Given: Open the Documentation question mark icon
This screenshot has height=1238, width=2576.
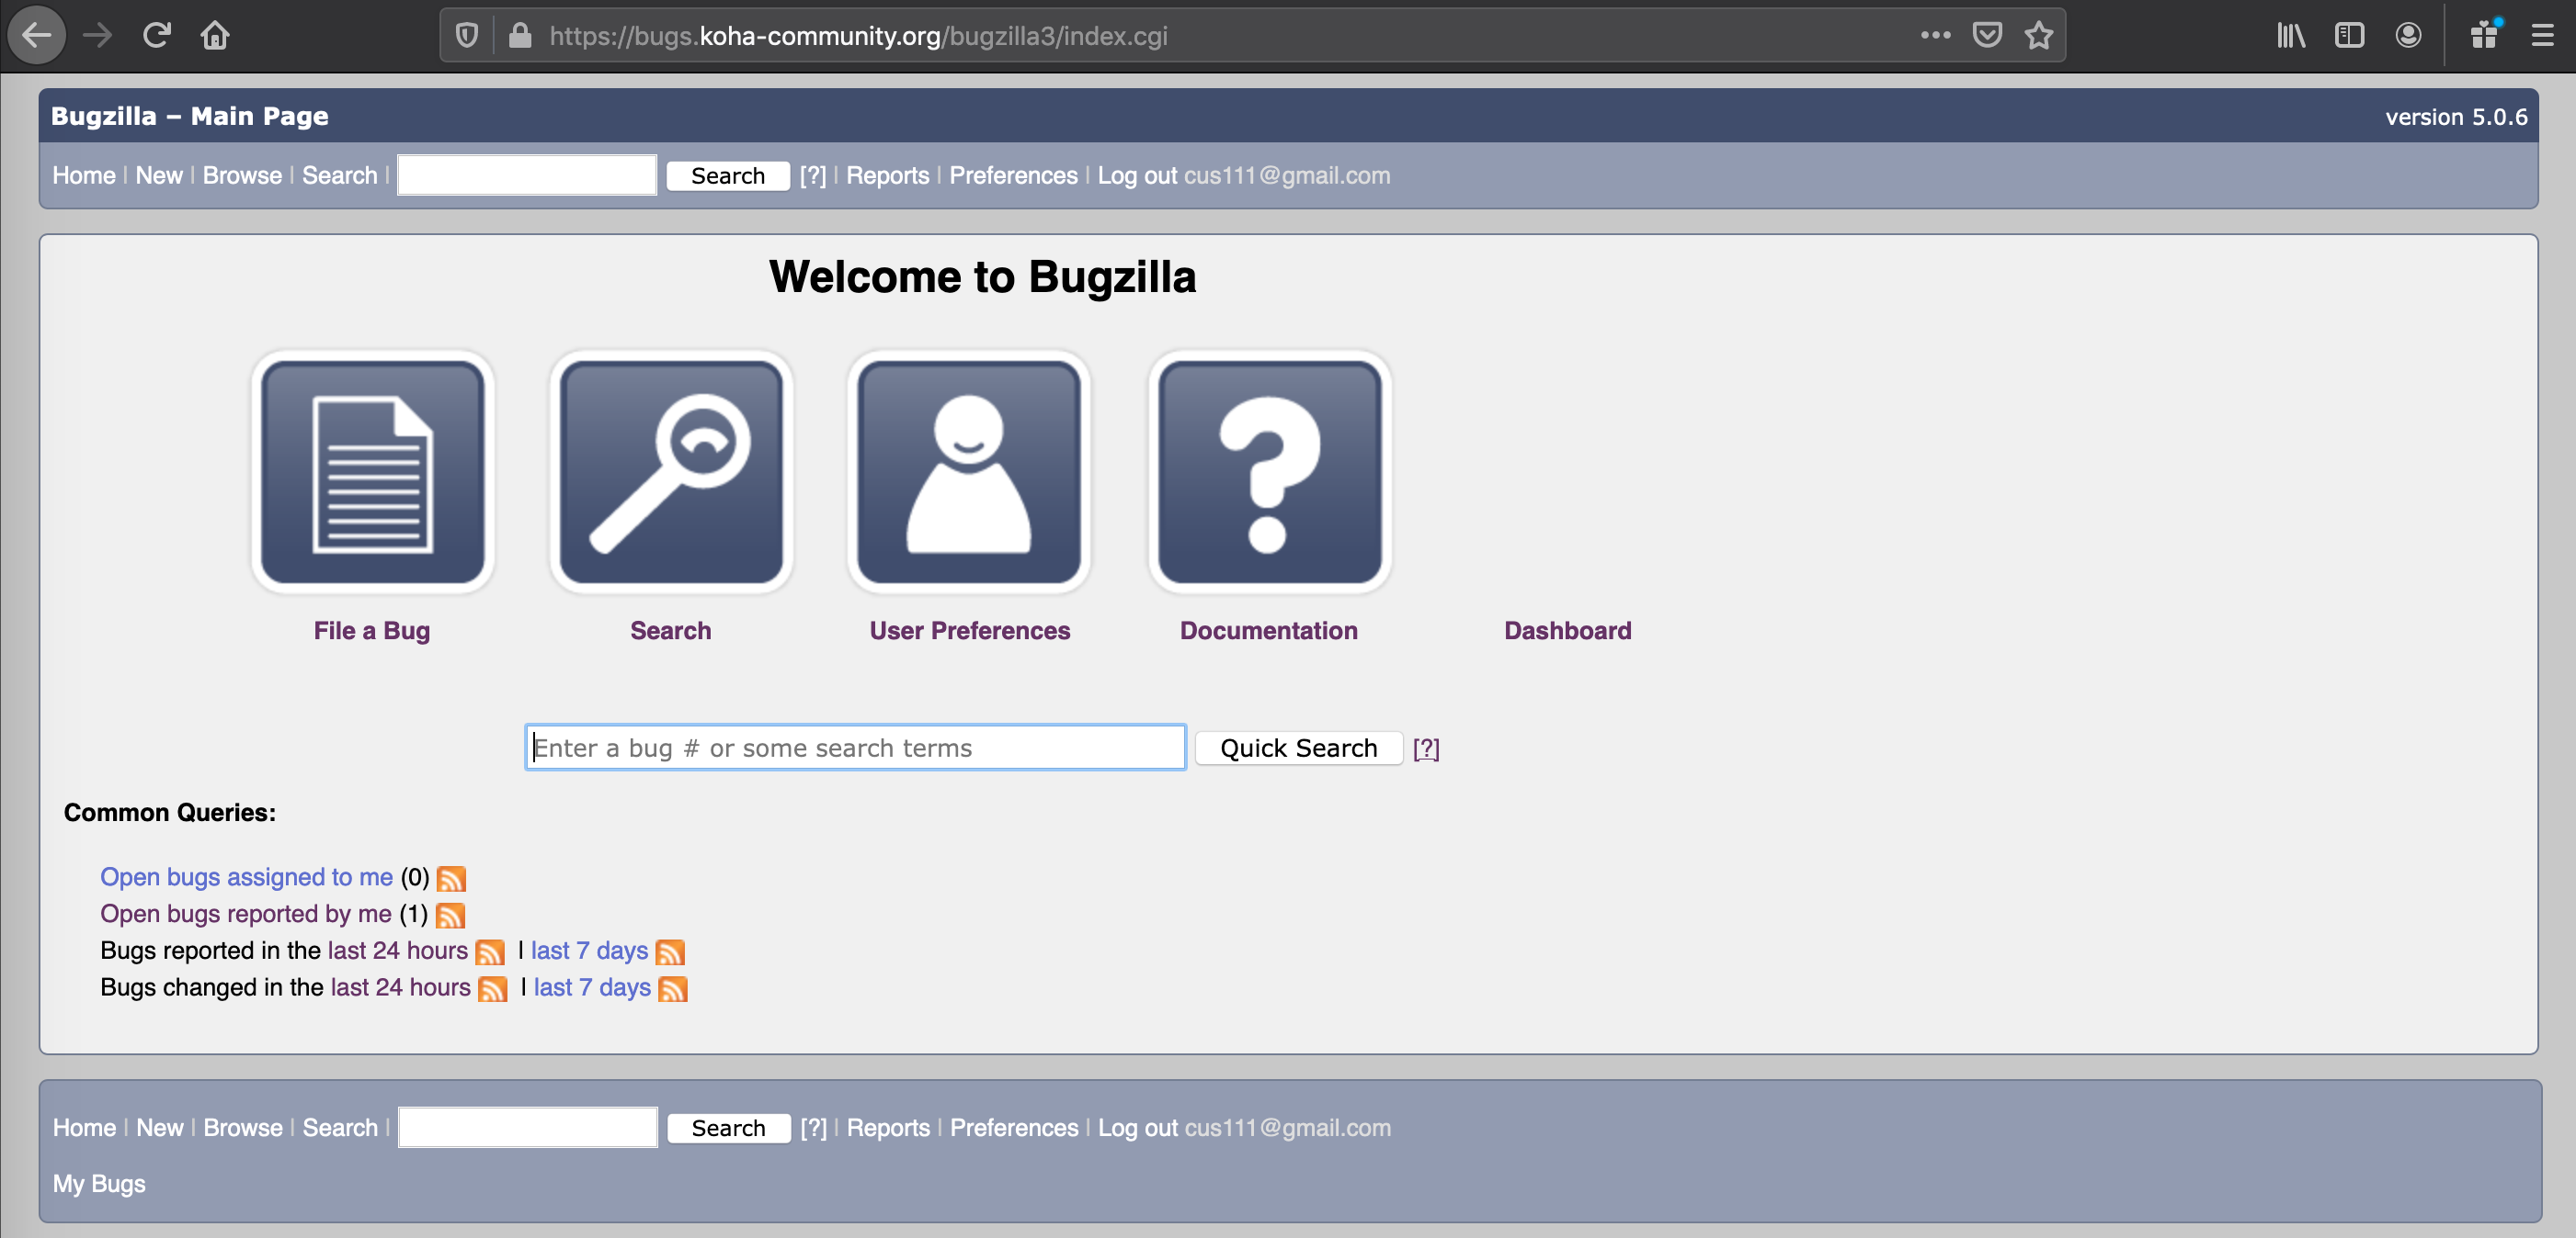Looking at the screenshot, I should (1269, 472).
